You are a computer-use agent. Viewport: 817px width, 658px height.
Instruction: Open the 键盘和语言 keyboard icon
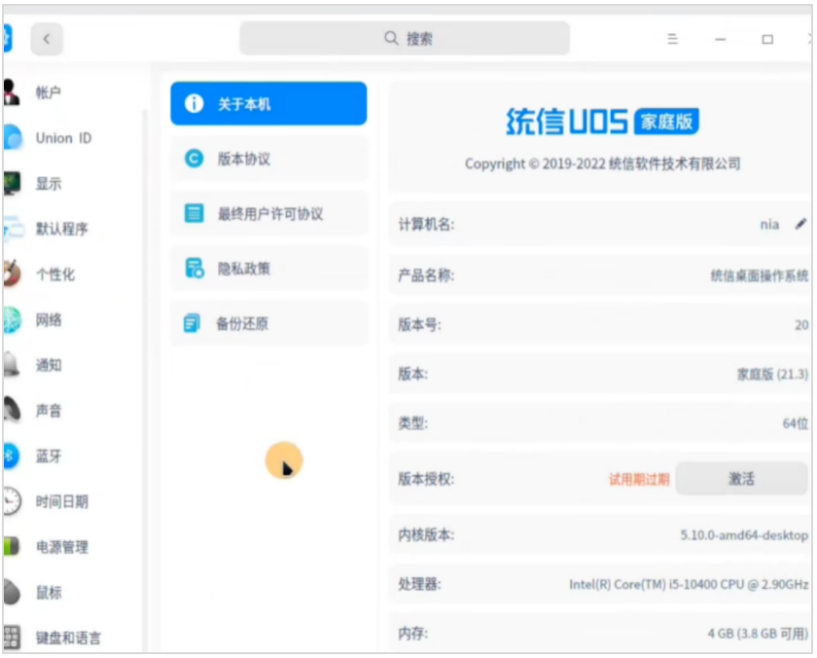tap(12, 638)
